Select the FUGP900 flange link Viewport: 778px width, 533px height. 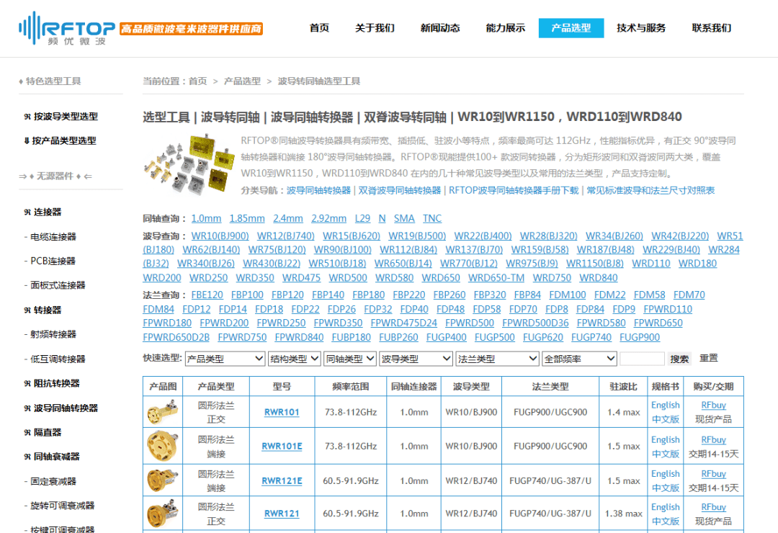point(640,338)
